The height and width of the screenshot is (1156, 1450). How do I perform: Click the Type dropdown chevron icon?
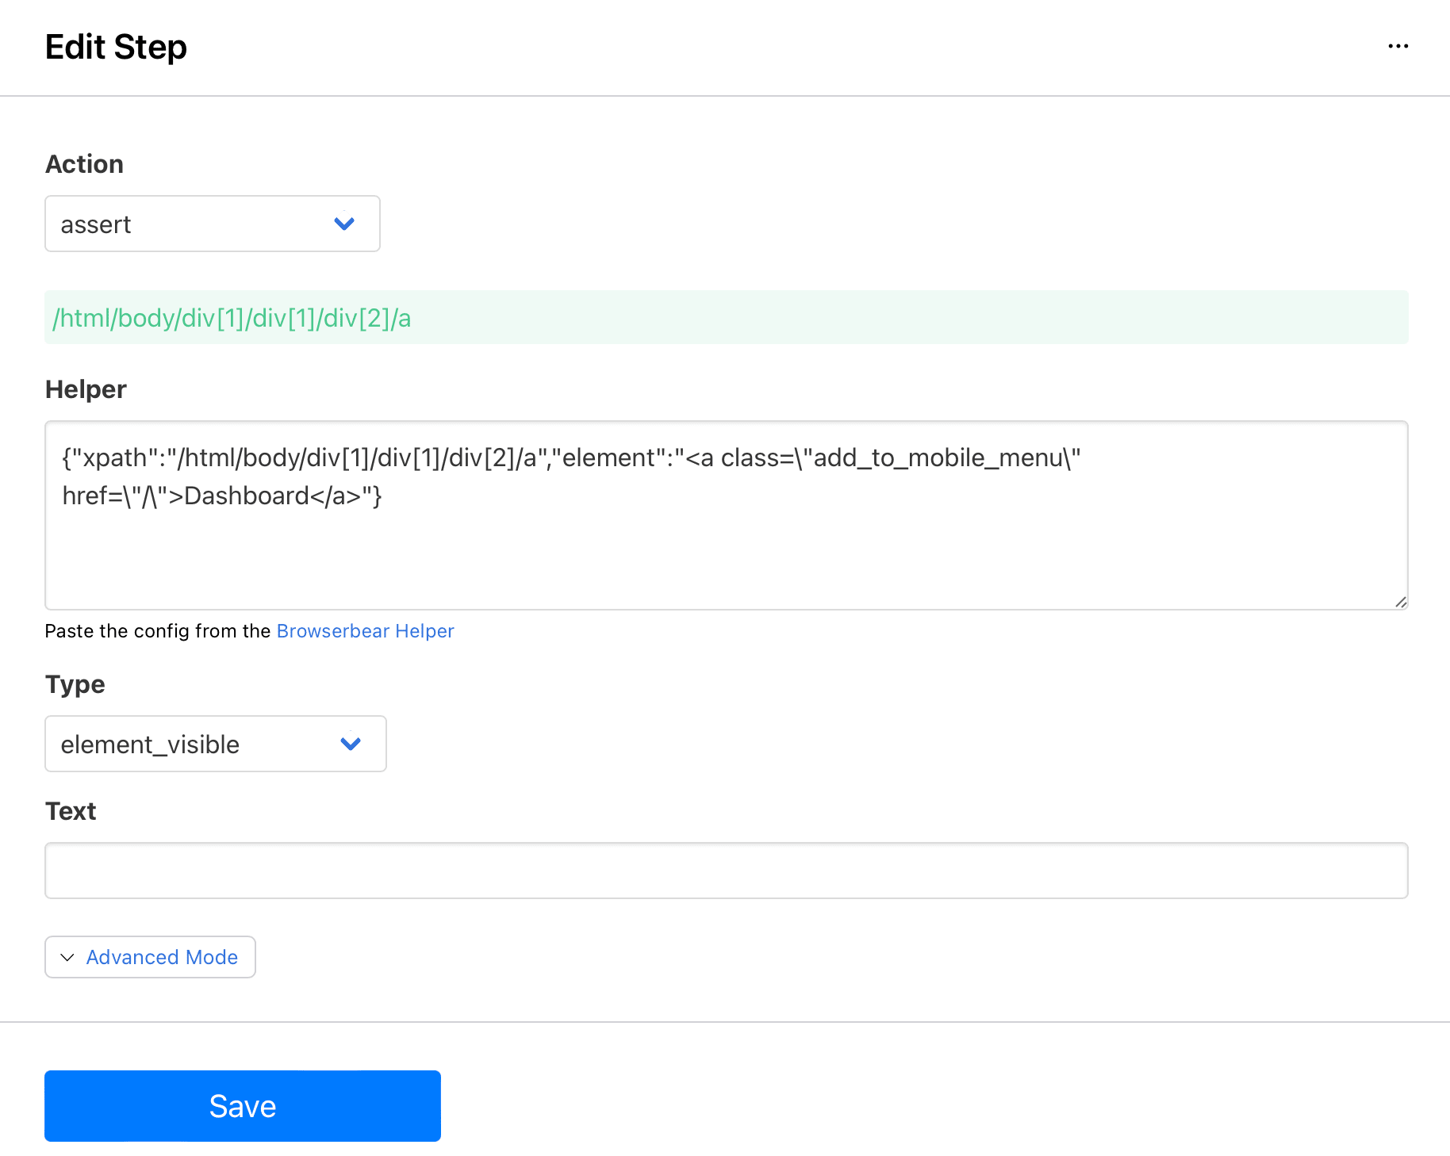[350, 744]
